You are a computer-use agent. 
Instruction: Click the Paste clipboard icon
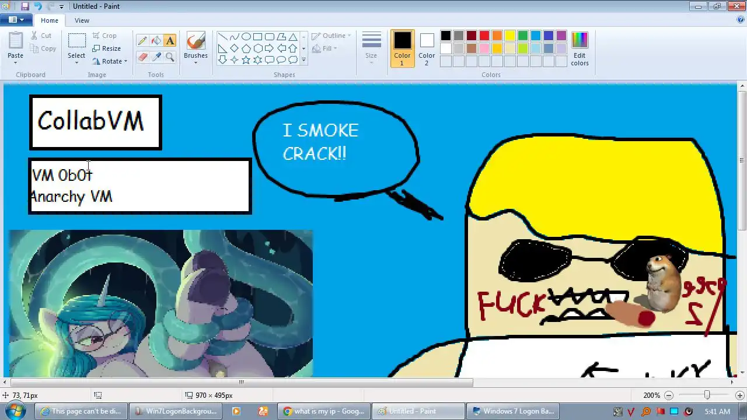coord(16,40)
